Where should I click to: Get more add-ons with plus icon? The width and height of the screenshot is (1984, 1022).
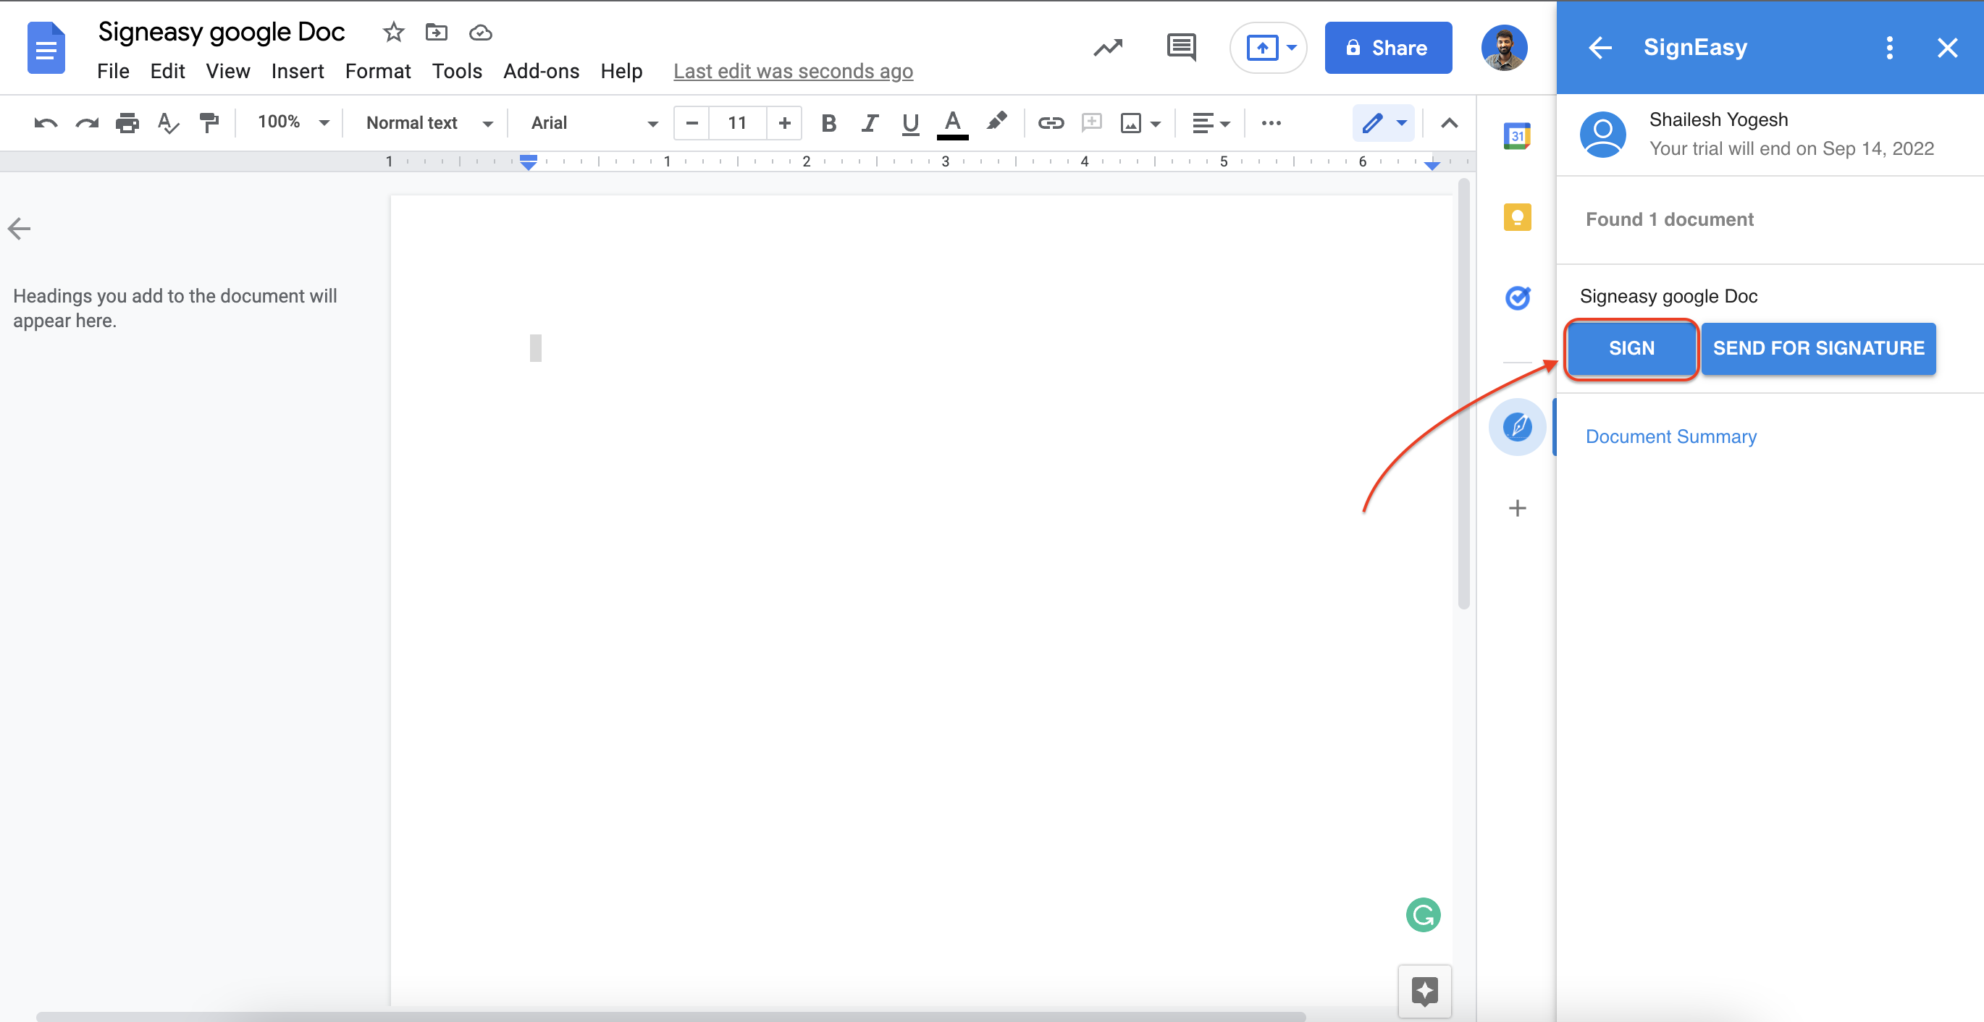click(x=1517, y=508)
